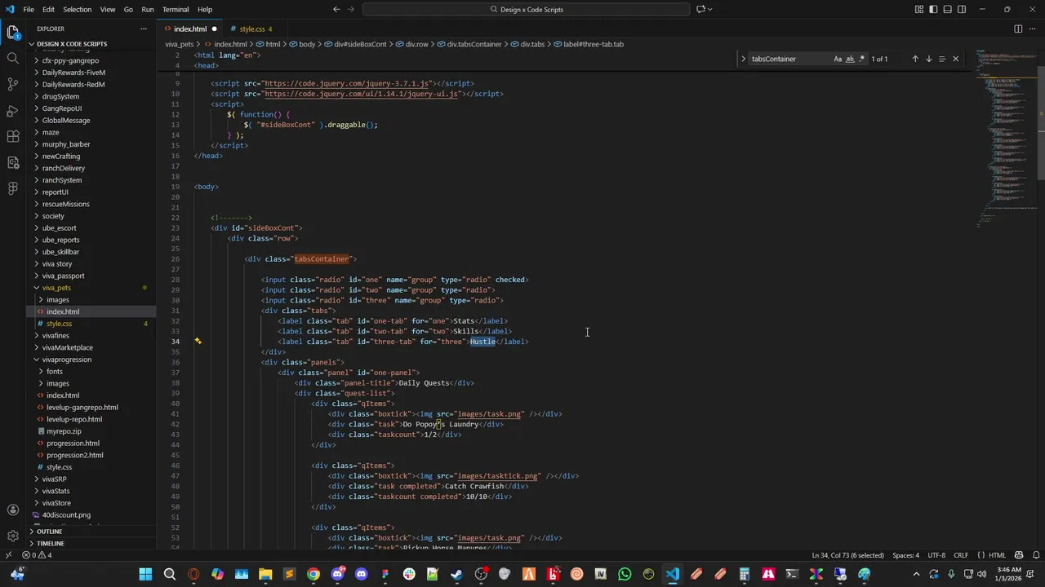Toggle Match Whole Word in find widget
Image resolution: width=1045 pixels, height=587 pixels.
coord(850,59)
